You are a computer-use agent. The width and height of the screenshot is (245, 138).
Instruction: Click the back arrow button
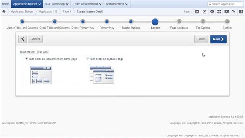pyautogui.click(x=23, y=39)
